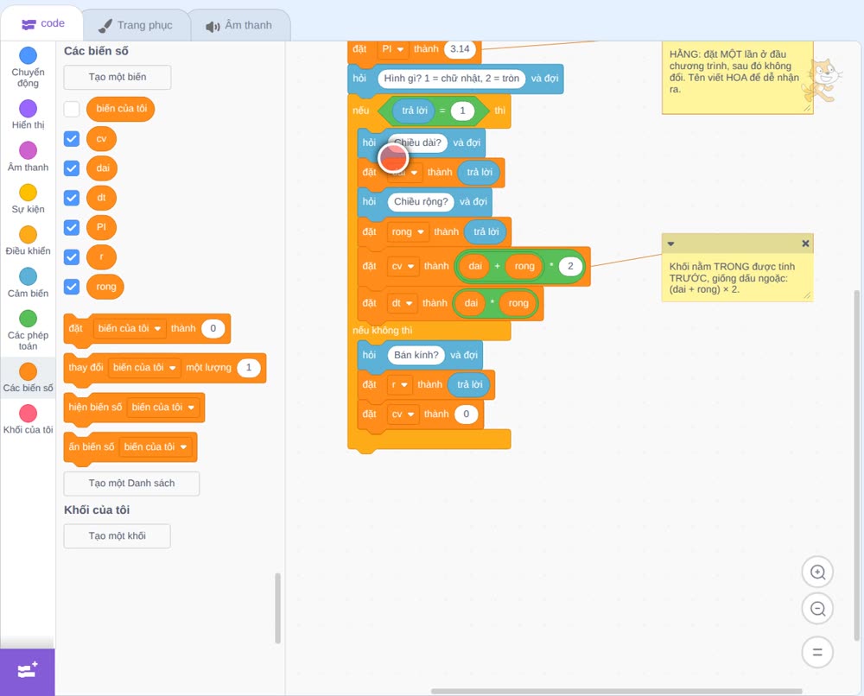The height and width of the screenshot is (696, 864).
Task: Open the rong dropdown in script
Action: [407, 231]
